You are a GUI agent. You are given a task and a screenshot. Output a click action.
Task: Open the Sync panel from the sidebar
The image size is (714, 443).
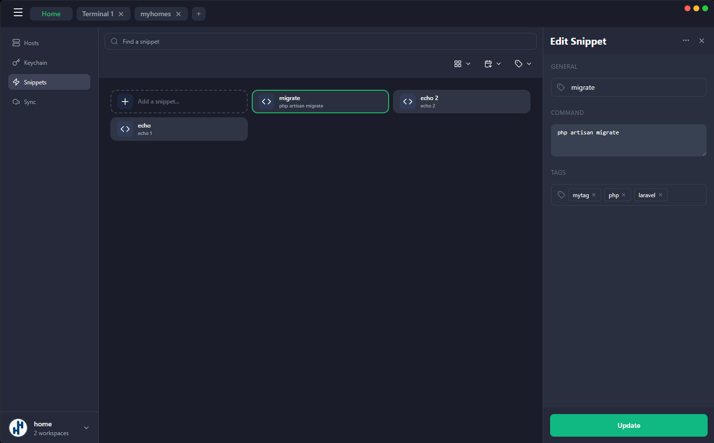click(x=16, y=102)
